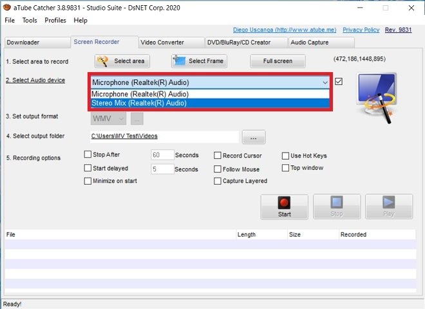Image resolution: width=425 pixels, height=309 pixels.
Task: Switch to the DVD/BluRay/CD Creator tab
Action: point(246,42)
